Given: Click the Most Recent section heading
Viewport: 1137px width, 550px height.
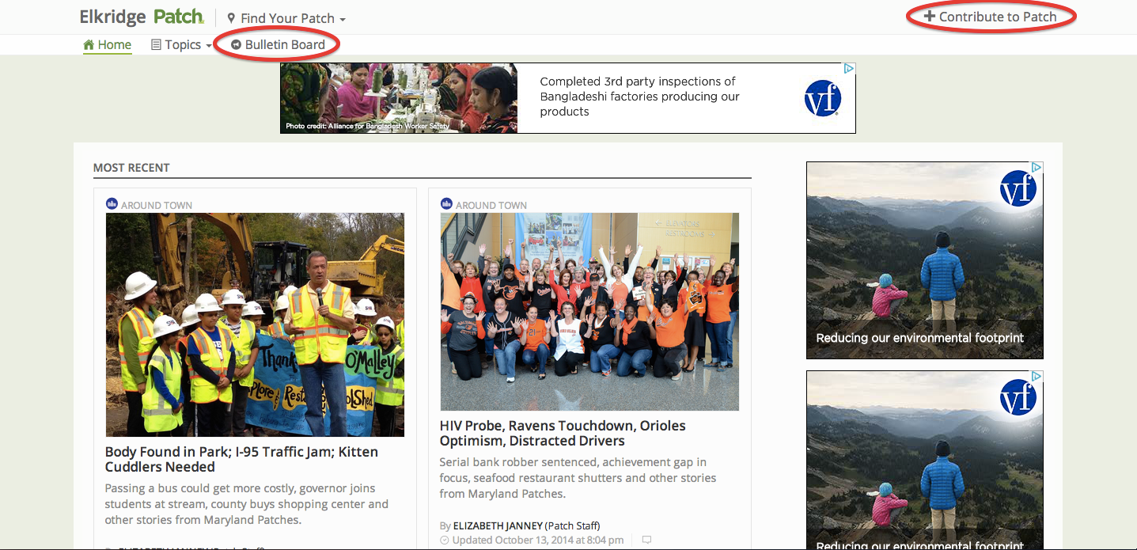Looking at the screenshot, I should coord(131,168).
